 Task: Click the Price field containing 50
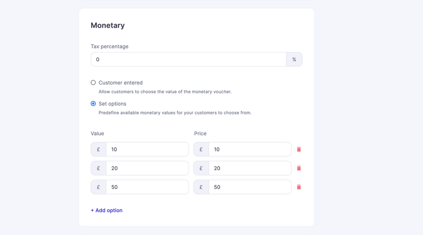(250, 187)
